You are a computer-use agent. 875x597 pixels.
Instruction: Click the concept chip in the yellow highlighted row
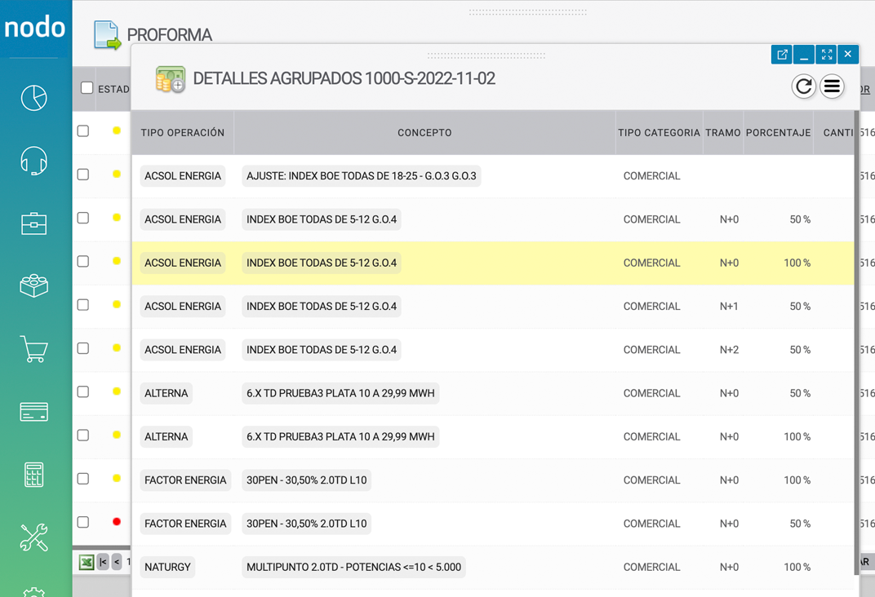[322, 263]
